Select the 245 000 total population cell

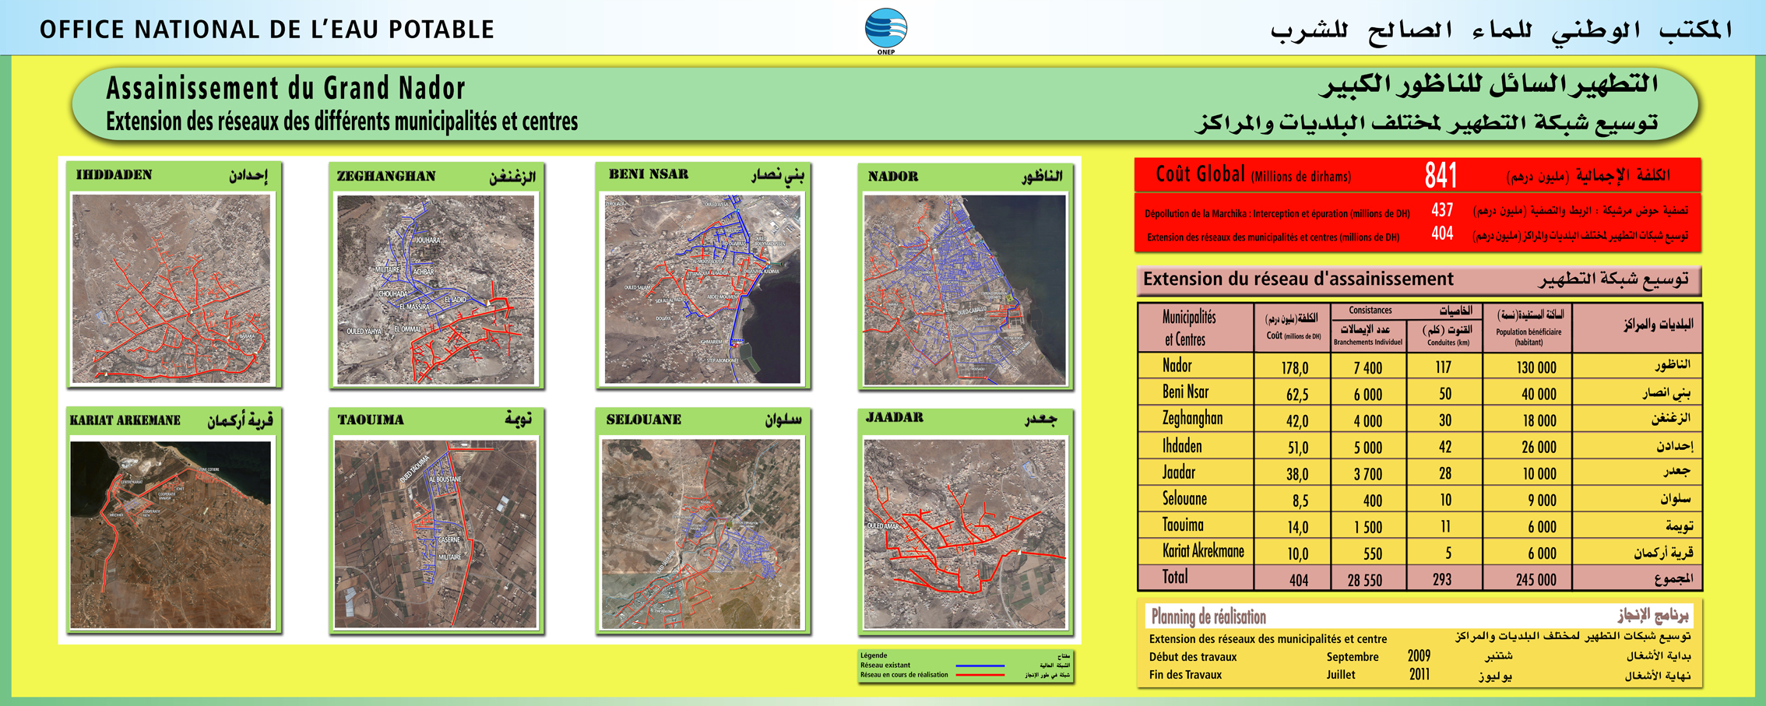[x=1536, y=580]
